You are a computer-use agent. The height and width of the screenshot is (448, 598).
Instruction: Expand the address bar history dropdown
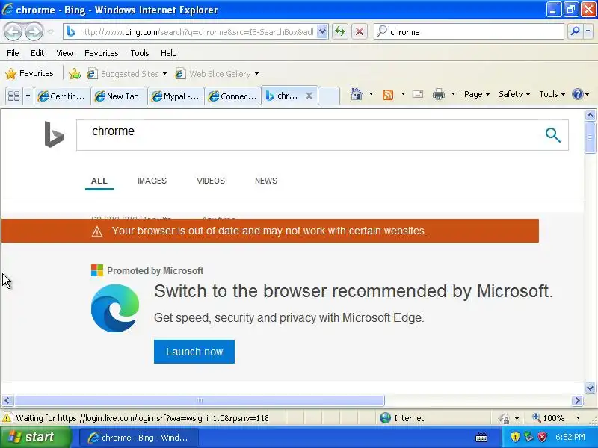pyautogui.click(x=323, y=32)
